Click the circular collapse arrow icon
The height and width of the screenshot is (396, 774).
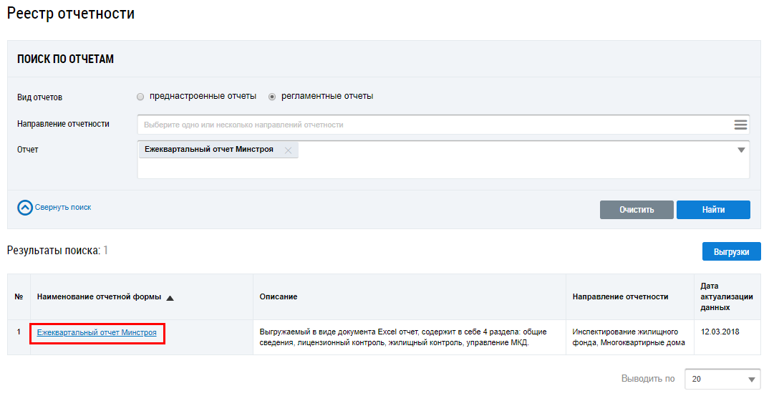pyautogui.click(x=25, y=208)
